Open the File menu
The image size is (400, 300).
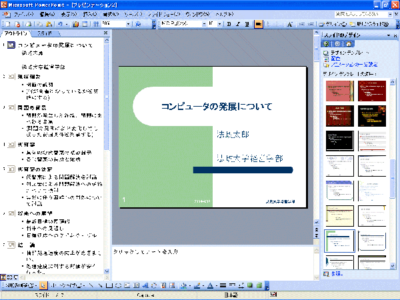(x=23, y=14)
